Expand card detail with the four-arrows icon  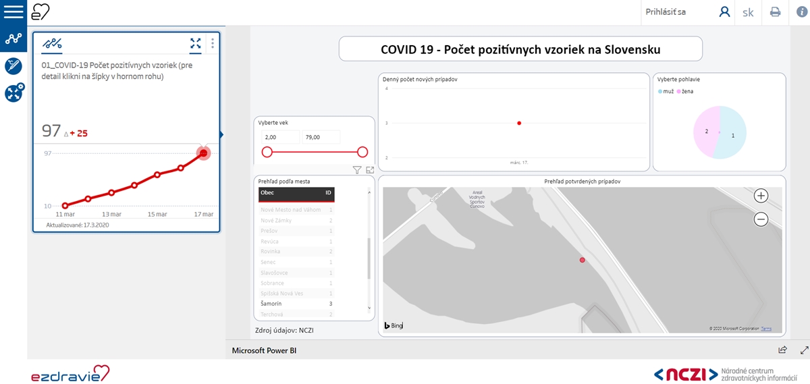pos(195,44)
